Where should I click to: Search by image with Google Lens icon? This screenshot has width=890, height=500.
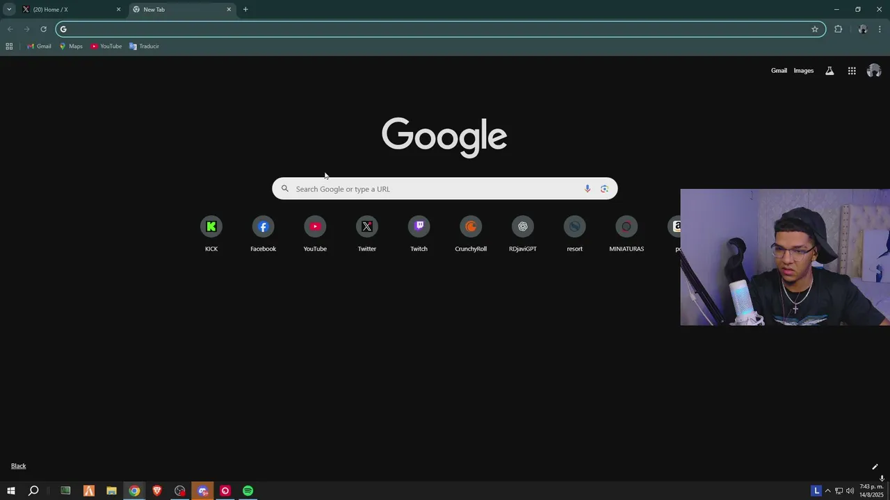[604, 189]
